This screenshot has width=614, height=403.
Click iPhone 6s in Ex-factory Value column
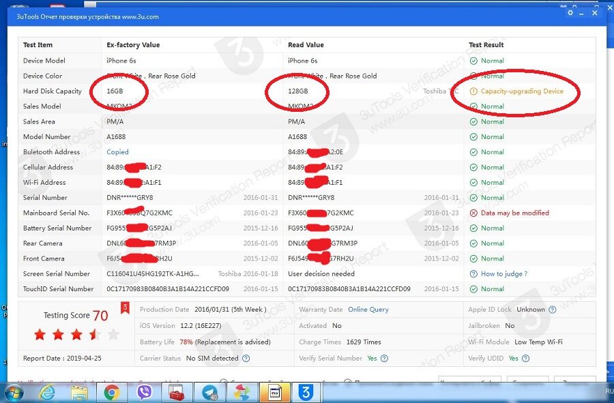tap(121, 61)
